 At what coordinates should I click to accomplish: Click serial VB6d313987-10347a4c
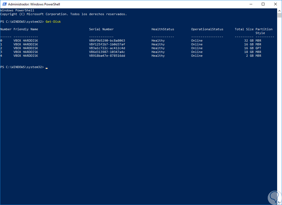click(x=107, y=52)
